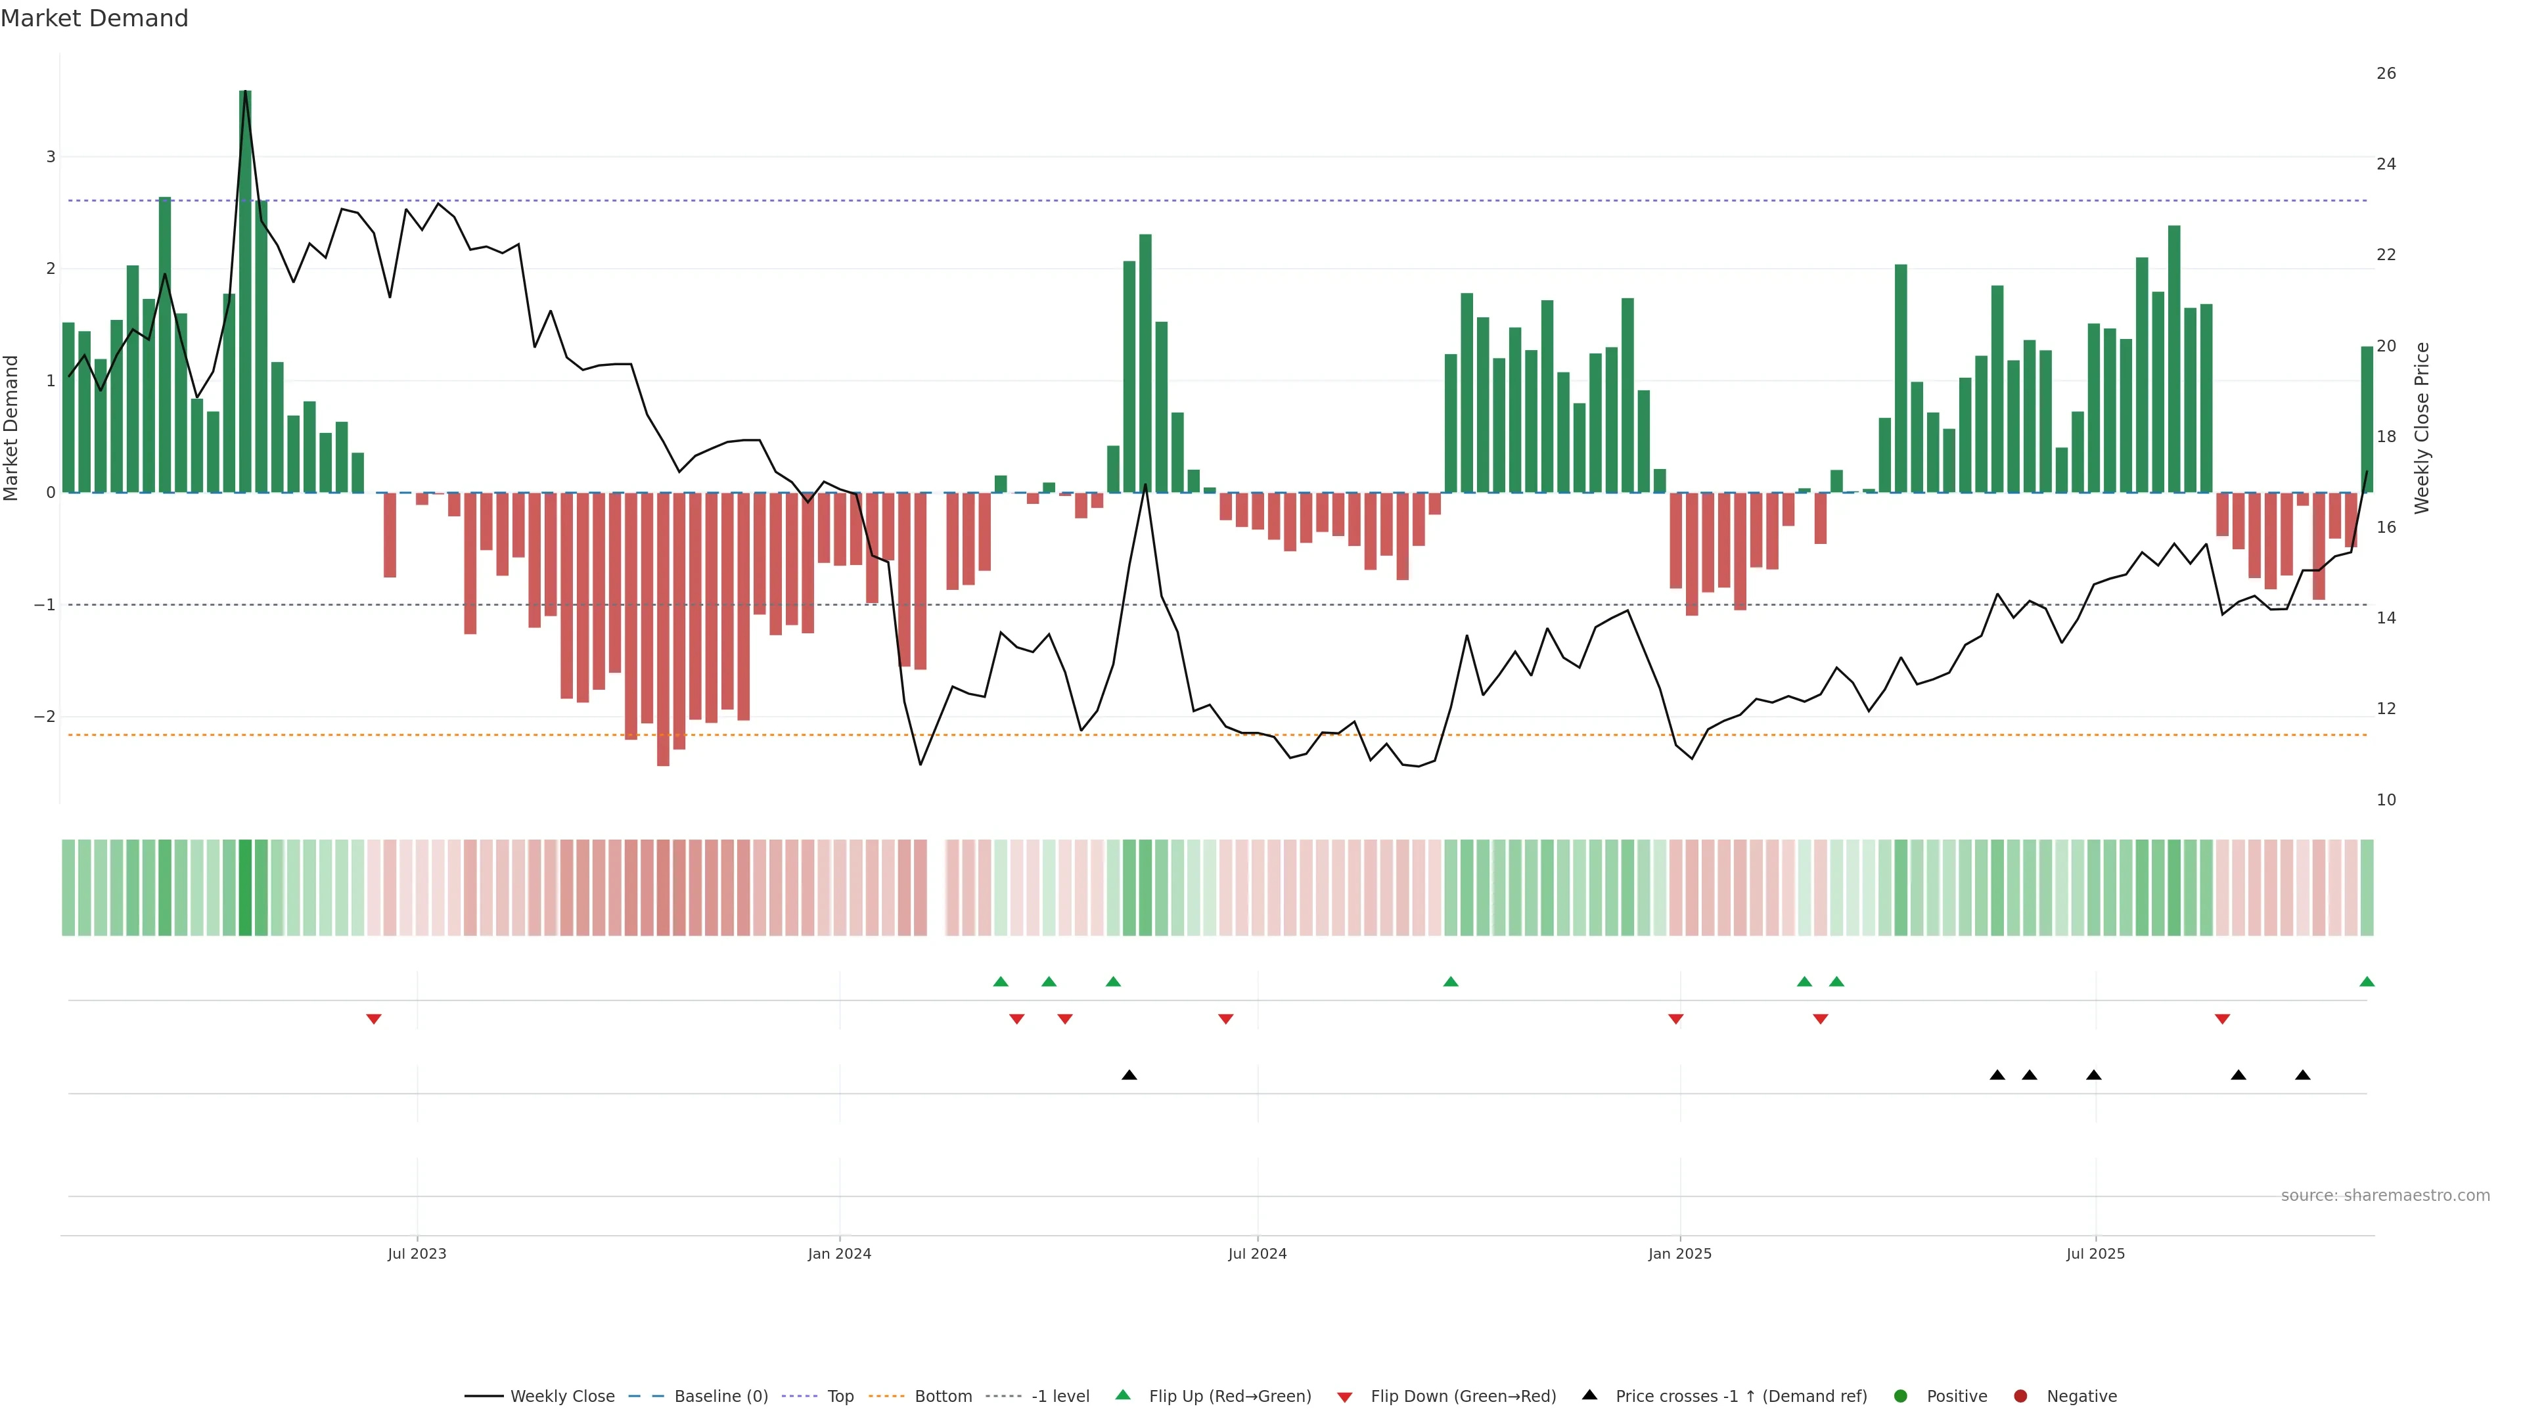This screenshot has height=1419, width=2523.
Task: Toggle the -1 level legend entry
Action: tap(1060, 1397)
